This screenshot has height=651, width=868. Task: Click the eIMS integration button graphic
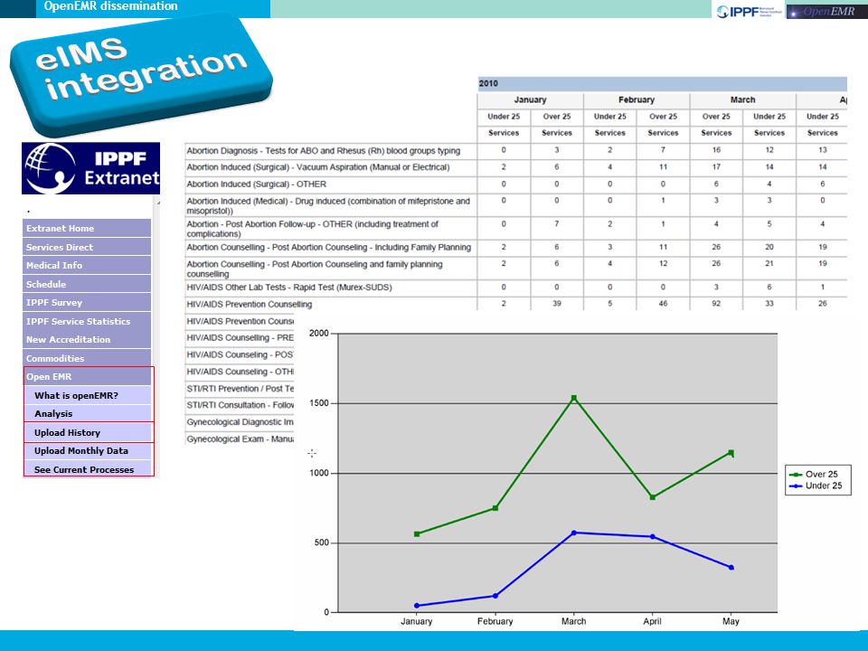(141, 75)
